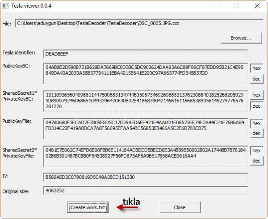Screen dimensions: 268x219
Task: Click the Create work.txt button
Action: 88,207
